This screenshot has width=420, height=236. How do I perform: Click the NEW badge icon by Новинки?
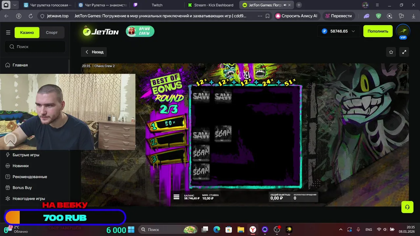click(8, 166)
